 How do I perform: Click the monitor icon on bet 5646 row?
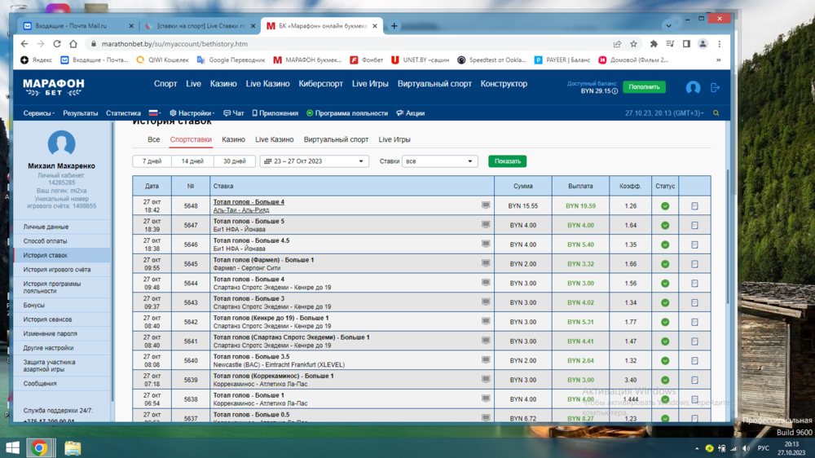(486, 244)
